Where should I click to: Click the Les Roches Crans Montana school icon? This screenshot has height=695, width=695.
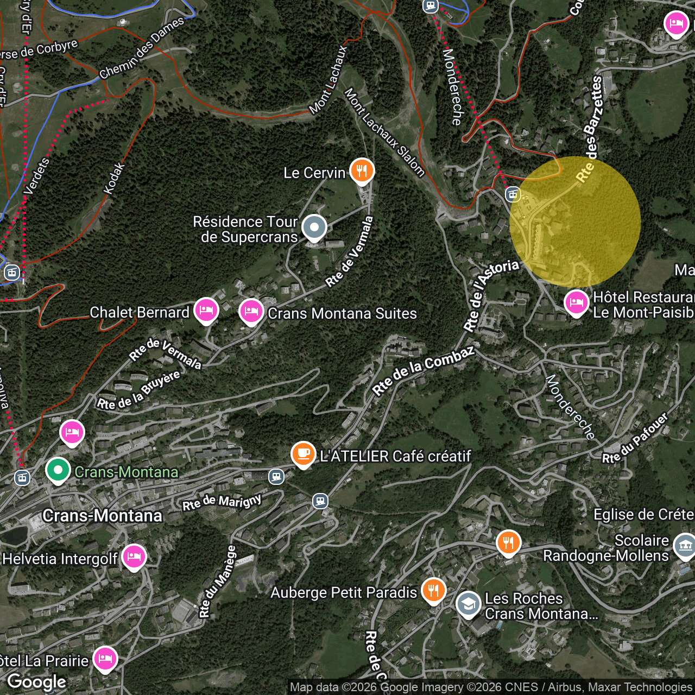click(468, 604)
